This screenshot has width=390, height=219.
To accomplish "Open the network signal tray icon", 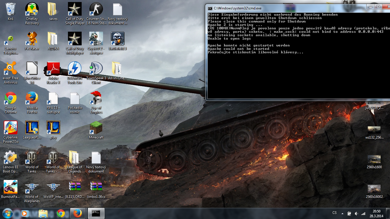I will 363,213.
